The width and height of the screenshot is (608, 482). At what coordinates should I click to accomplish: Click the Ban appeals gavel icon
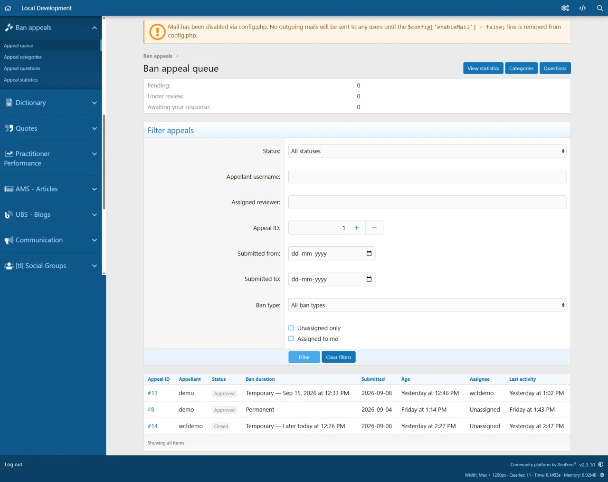[9, 28]
